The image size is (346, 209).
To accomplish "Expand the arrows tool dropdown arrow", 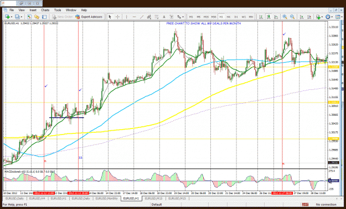I will (x=183, y=17).
